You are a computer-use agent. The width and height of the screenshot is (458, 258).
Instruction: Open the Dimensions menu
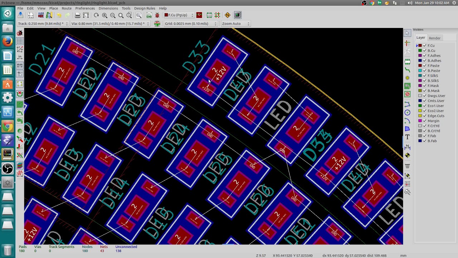tap(108, 8)
